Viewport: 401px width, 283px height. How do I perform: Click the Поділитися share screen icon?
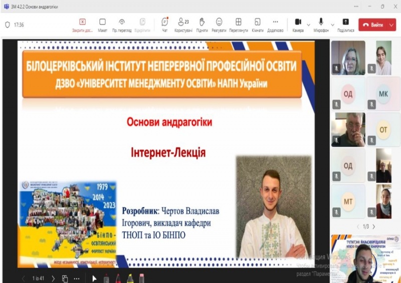point(345,22)
